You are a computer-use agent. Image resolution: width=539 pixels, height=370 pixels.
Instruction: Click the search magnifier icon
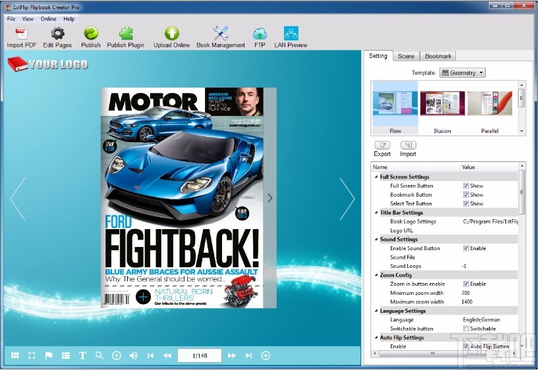[x=99, y=356]
